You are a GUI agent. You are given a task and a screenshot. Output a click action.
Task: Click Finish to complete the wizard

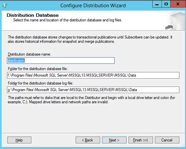(140, 140)
